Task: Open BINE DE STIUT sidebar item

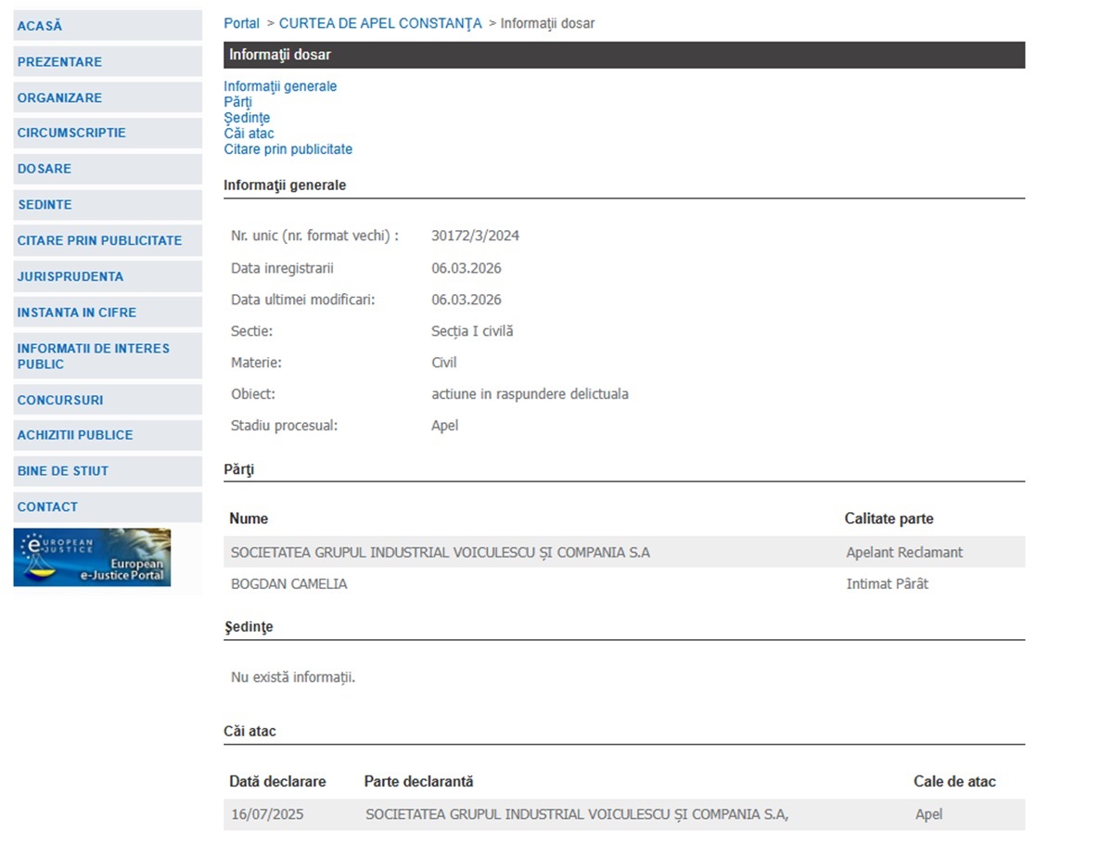Action: click(x=108, y=471)
